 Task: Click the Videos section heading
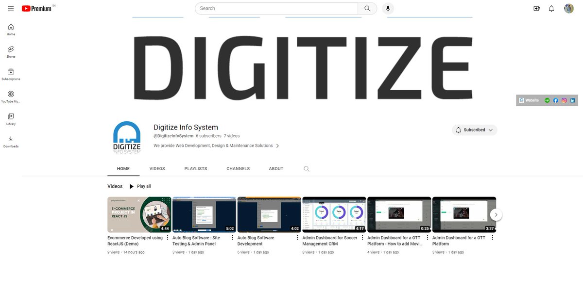pyautogui.click(x=115, y=186)
